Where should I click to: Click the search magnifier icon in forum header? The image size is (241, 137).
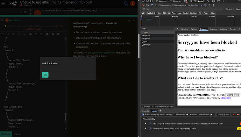click(126, 3)
